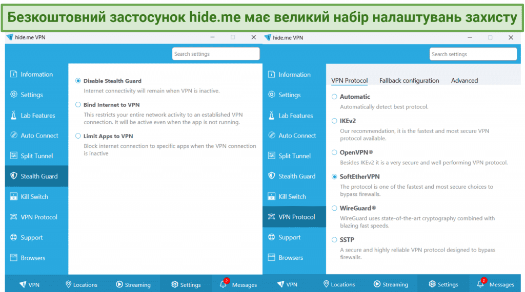Select Bind Internet to VPN radio button

tap(78, 104)
